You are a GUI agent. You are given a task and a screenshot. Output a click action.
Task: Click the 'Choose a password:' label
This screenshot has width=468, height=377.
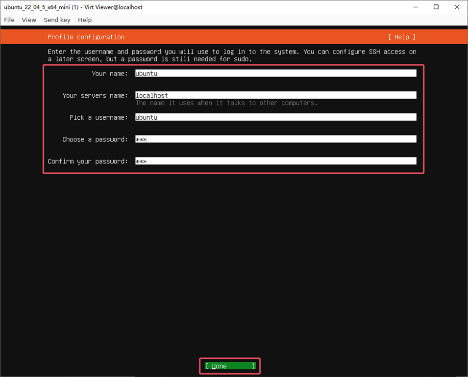coord(95,139)
